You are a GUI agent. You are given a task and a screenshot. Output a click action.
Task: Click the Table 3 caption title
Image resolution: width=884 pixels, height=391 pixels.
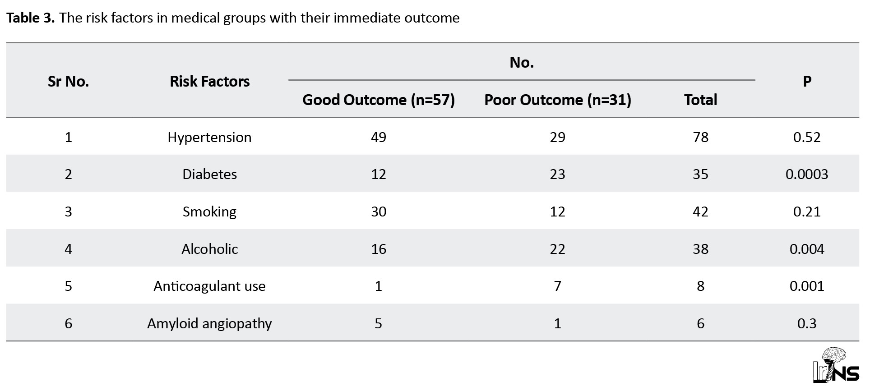coord(233,18)
